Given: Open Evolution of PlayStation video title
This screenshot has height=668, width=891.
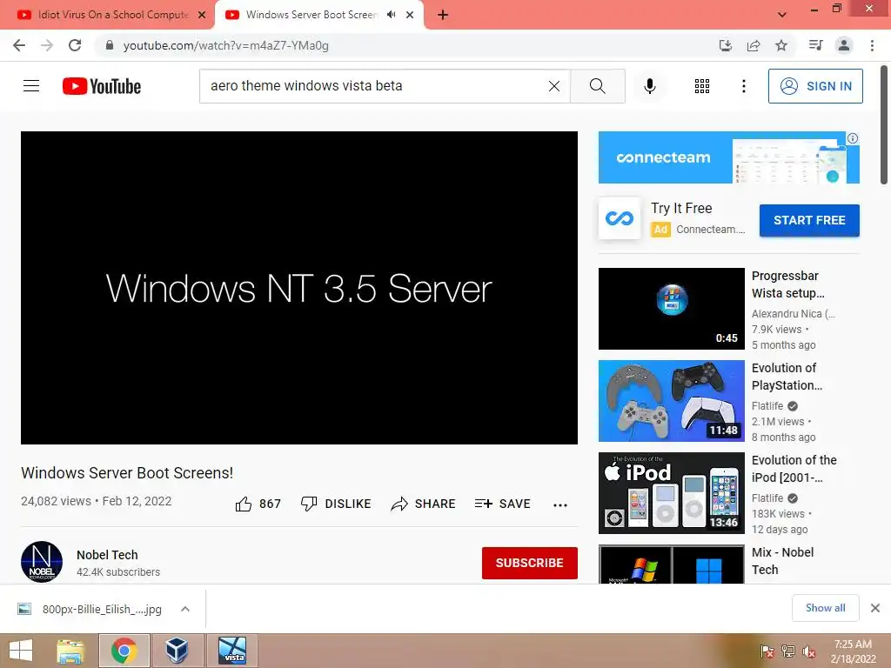Looking at the screenshot, I should (x=787, y=377).
